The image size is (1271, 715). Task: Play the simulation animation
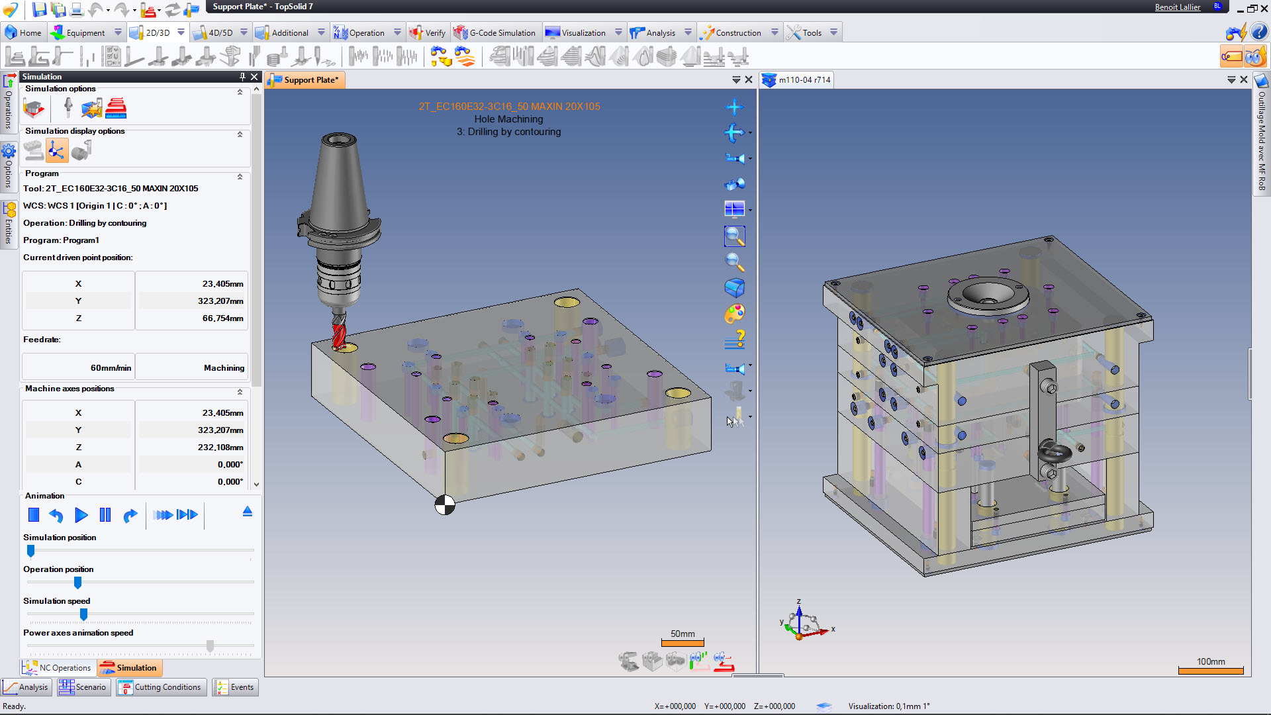pyautogui.click(x=81, y=515)
